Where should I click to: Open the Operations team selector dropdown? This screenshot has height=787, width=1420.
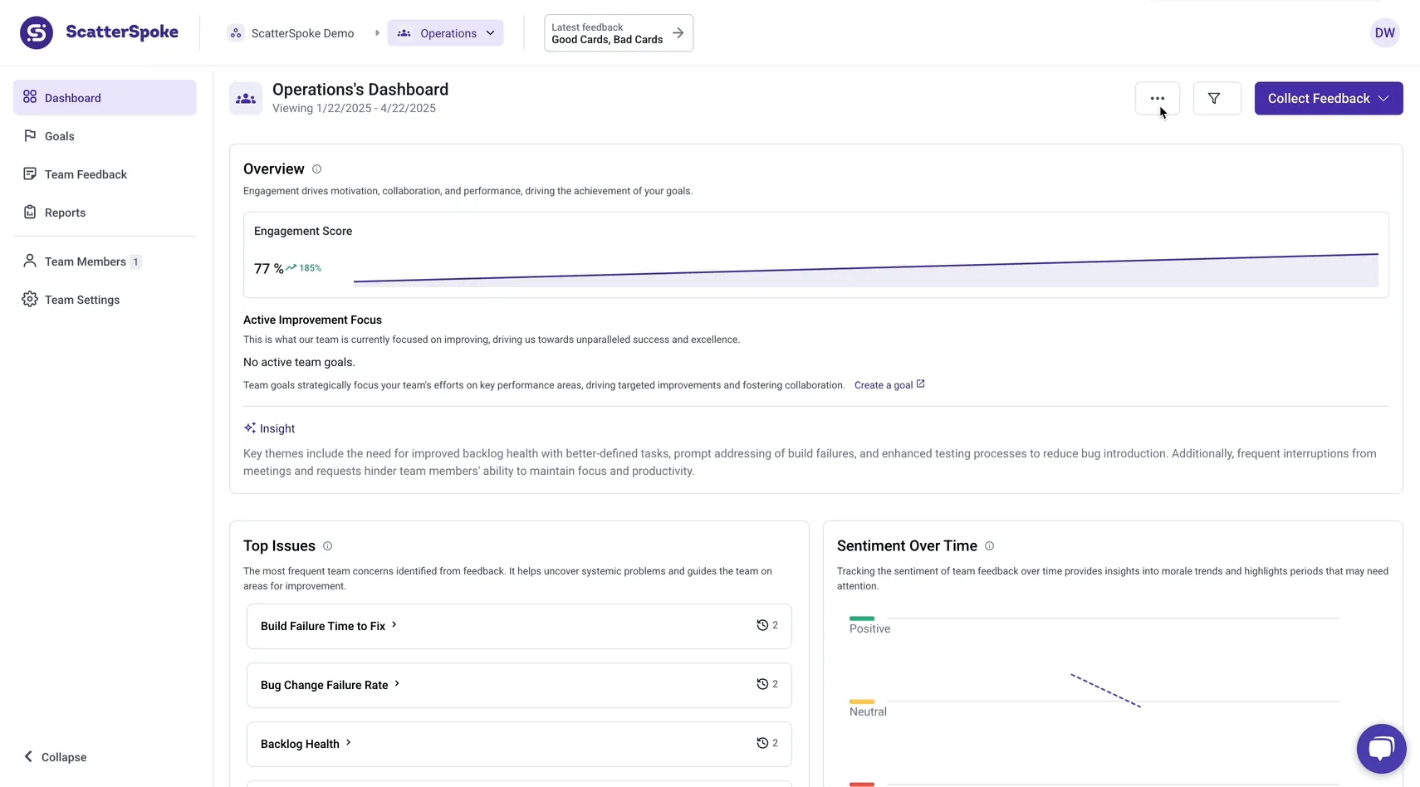tap(446, 32)
